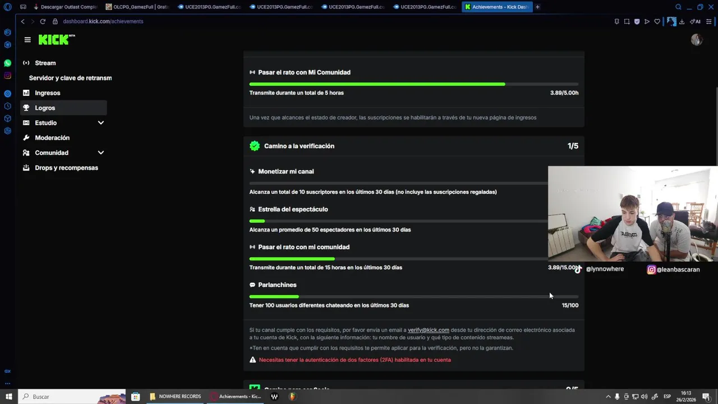Take a snapshot with the capture icon
Image resolution: width=718 pixels, height=404 pixels.
point(627,21)
